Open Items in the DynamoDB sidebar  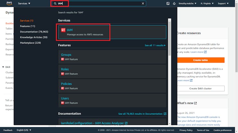(x=9, y=34)
